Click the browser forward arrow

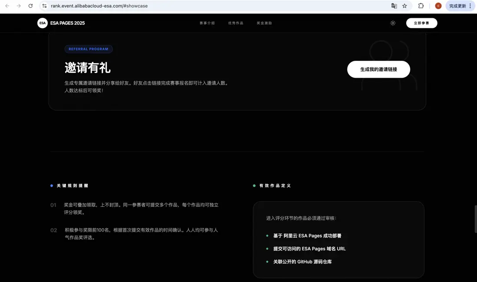(x=19, y=6)
